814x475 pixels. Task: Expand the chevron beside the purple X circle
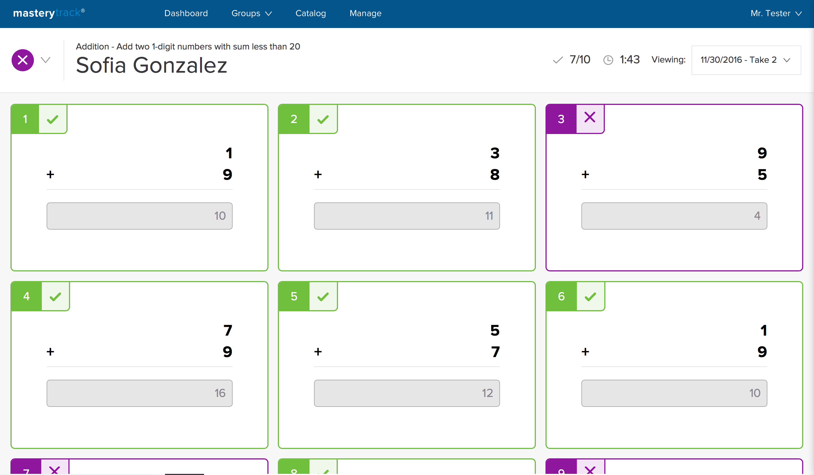(46, 60)
